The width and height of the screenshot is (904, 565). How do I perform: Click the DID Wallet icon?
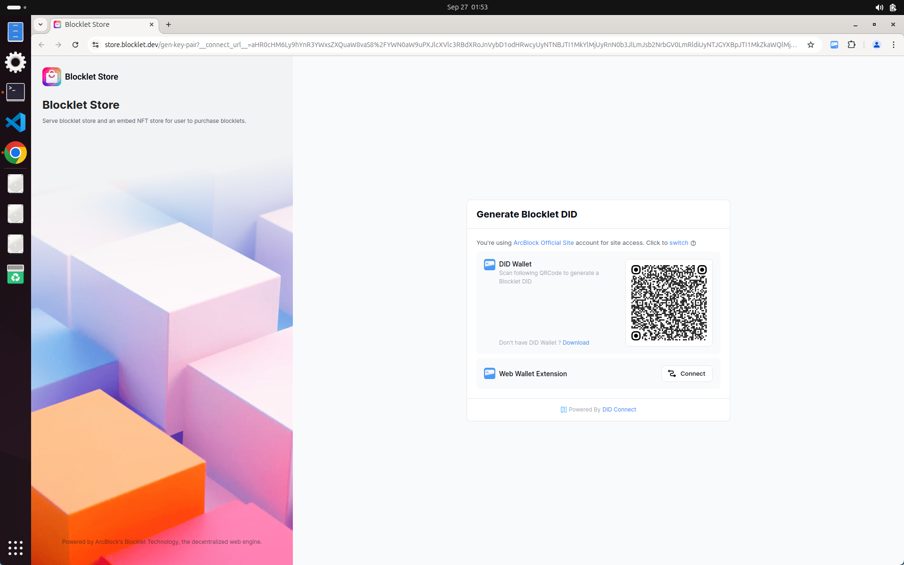coord(489,265)
